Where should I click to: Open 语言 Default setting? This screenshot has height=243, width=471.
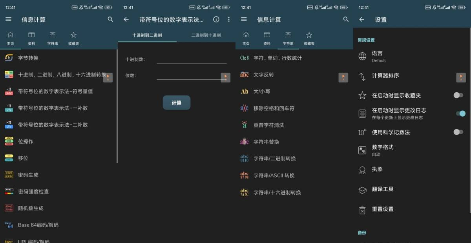pyautogui.click(x=412, y=56)
